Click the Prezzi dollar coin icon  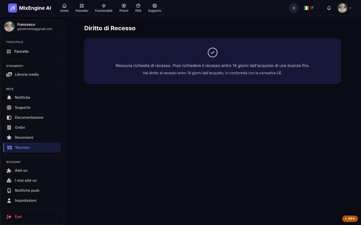click(124, 6)
